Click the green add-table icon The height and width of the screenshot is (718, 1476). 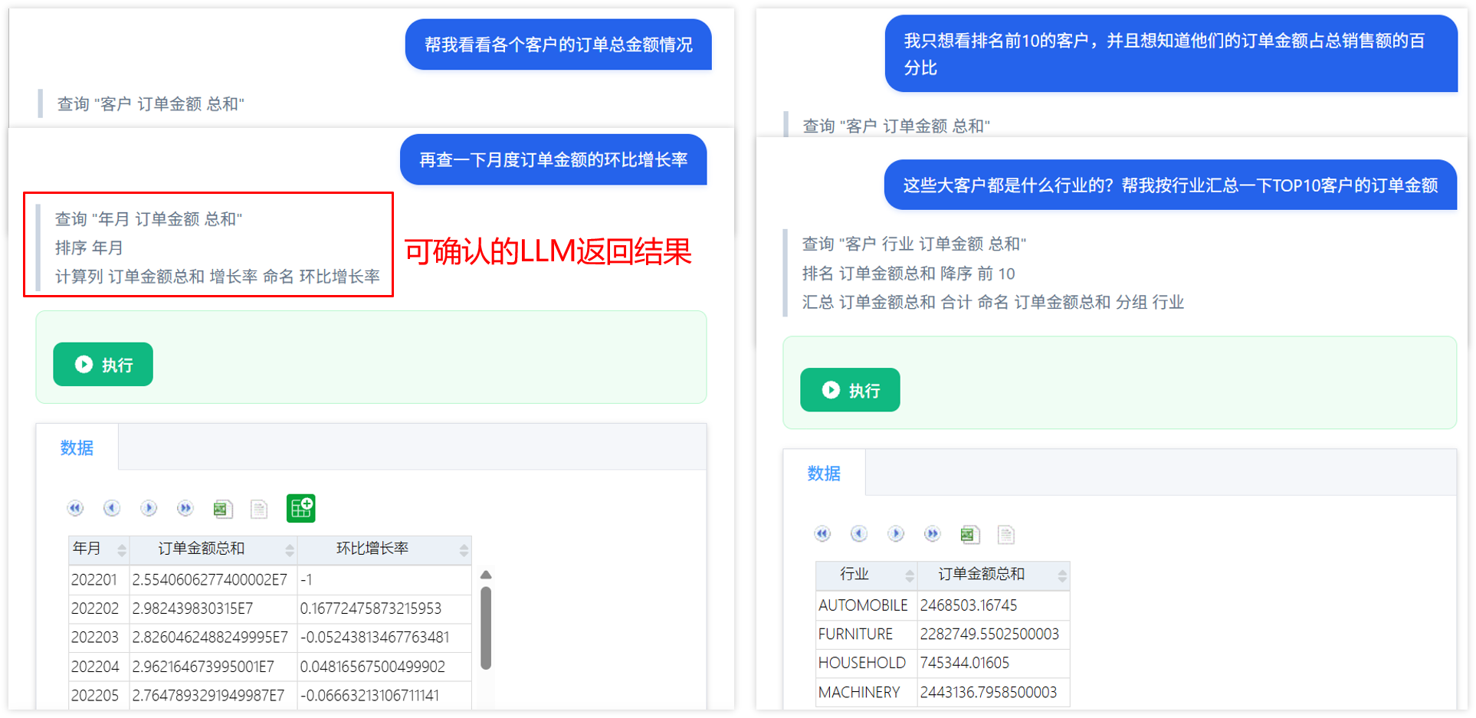[x=300, y=508]
